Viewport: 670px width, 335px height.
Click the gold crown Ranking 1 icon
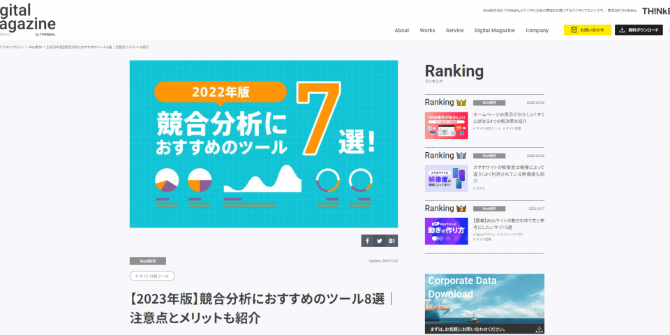click(x=461, y=103)
